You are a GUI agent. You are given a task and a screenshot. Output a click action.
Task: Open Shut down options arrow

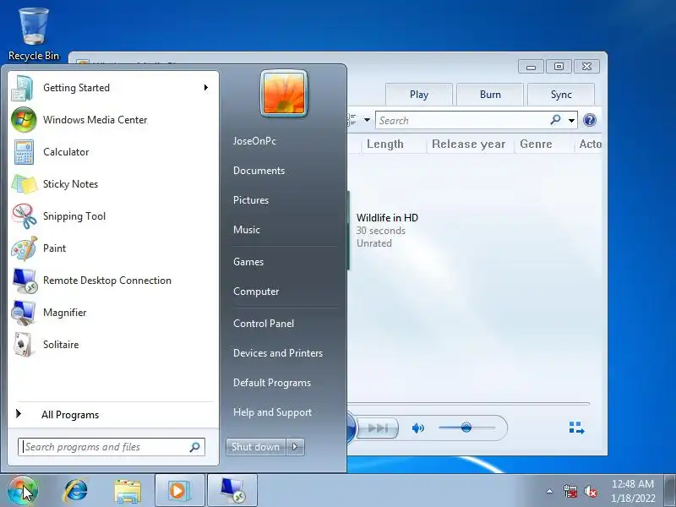click(x=295, y=447)
